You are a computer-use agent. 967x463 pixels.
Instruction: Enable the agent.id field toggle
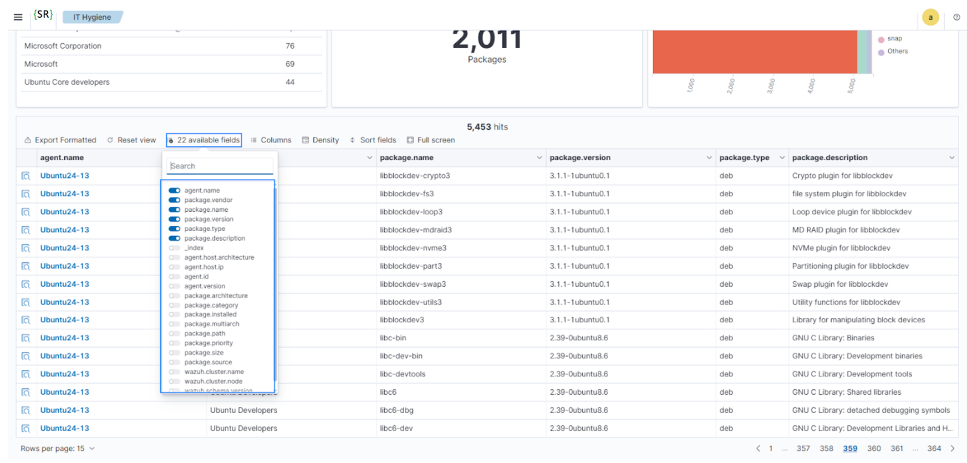[x=174, y=277]
